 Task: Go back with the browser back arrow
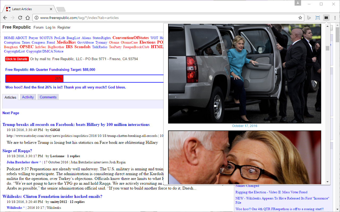(x=5, y=18)
